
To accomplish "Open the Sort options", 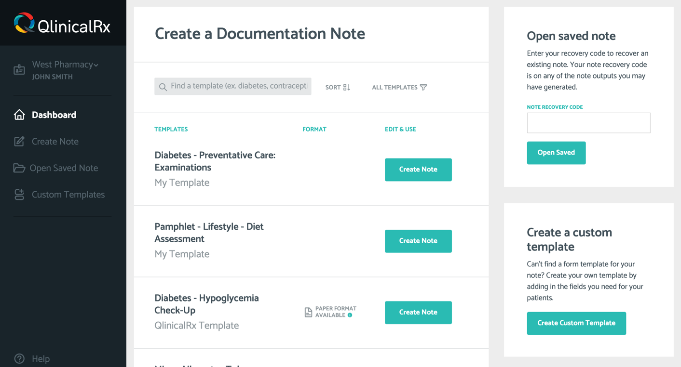I will coord(338,87).
